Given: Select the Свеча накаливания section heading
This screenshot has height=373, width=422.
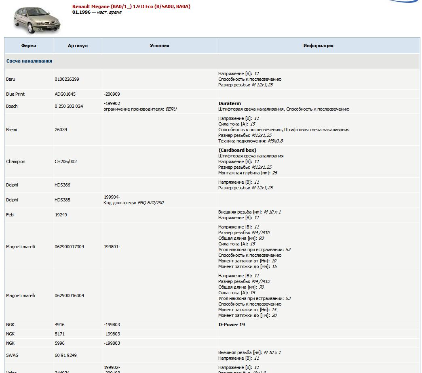Looking at the screenshot, I should coord(29,61).
